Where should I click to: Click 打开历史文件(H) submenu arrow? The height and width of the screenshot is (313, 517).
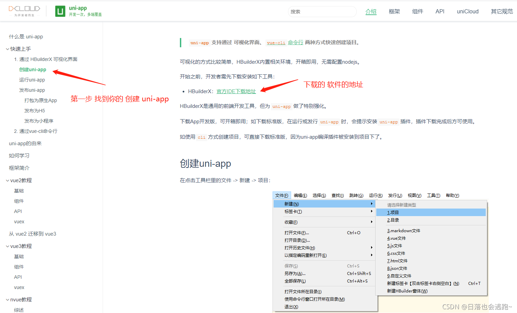pos(372,248)
